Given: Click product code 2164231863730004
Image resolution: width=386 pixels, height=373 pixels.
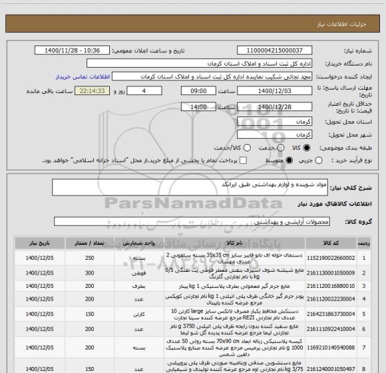Looking at the screenshot, I should pyautogui.click(x=330, y=314).
